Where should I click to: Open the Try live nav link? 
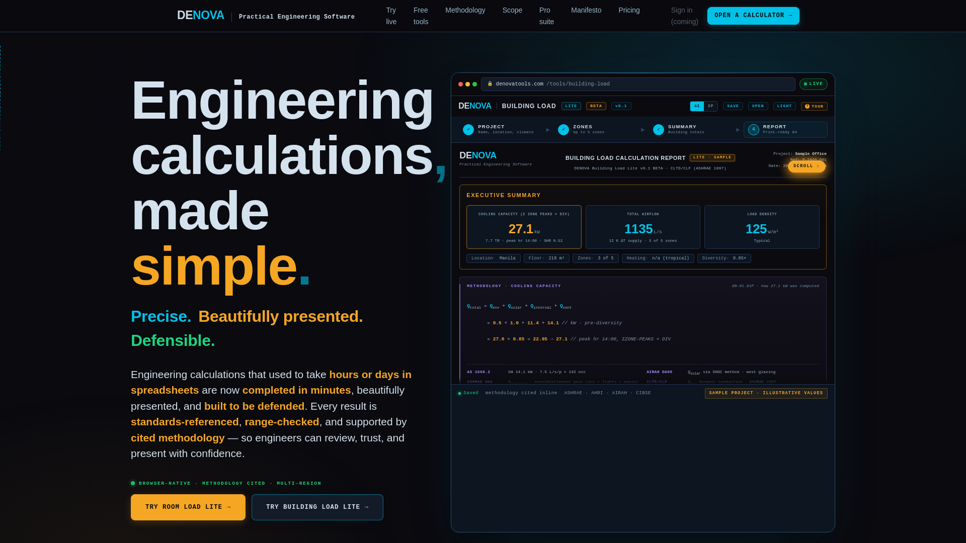[x=391, y=16]
